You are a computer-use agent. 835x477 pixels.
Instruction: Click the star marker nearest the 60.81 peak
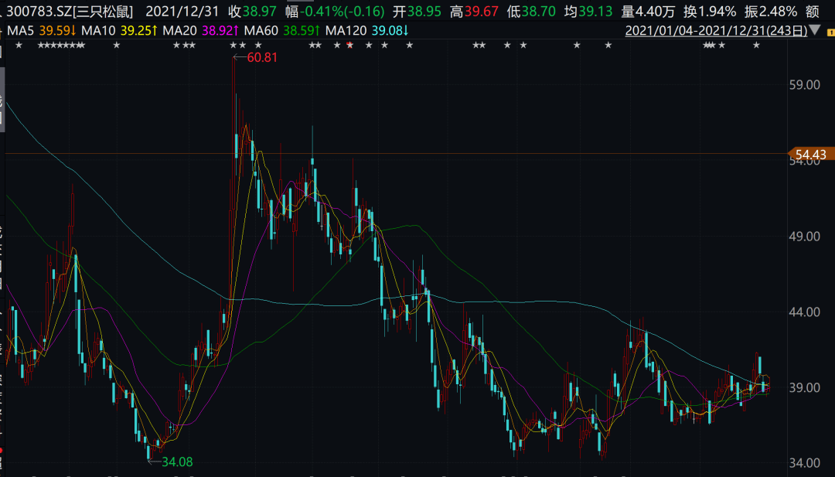point(233,46)
